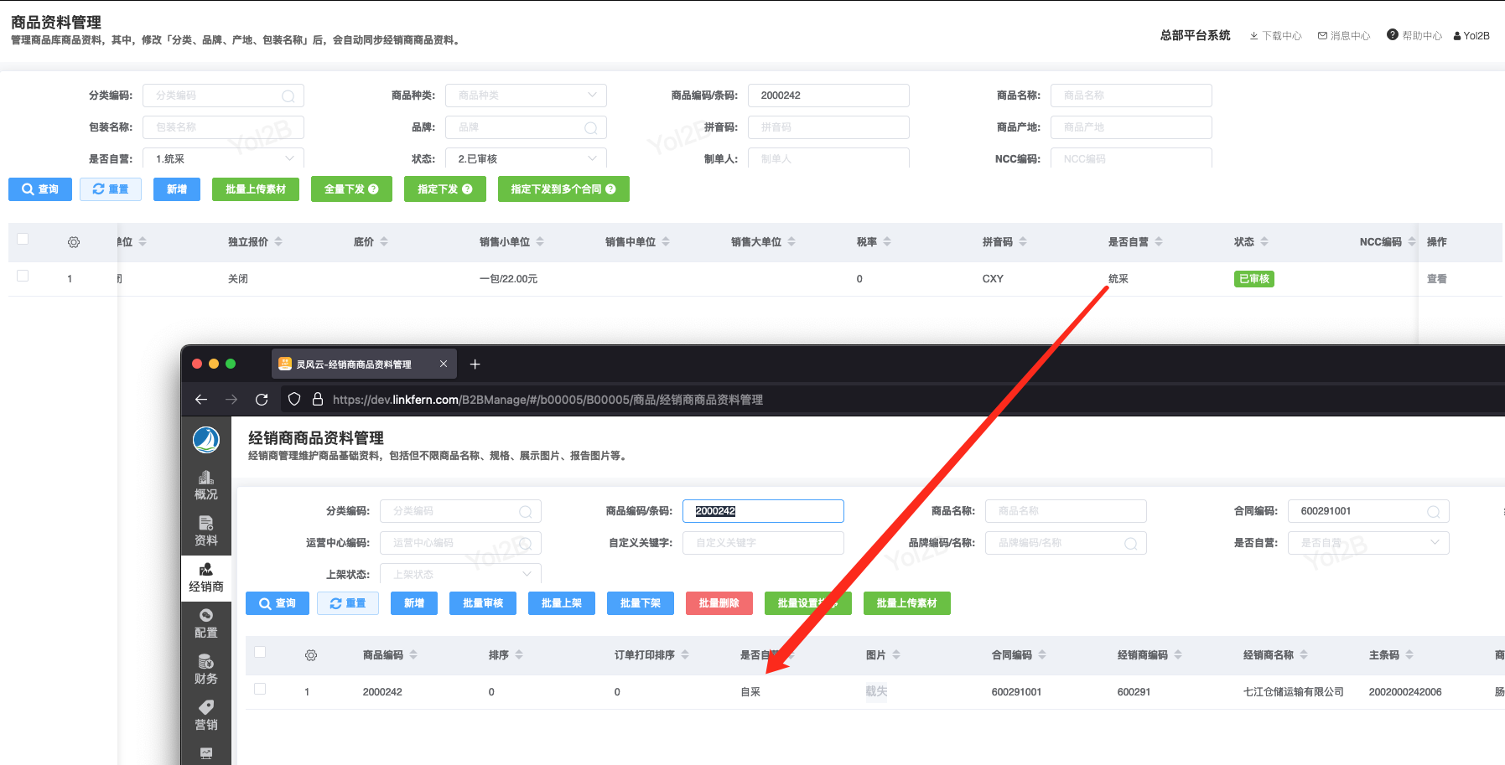1505x765 pixels.
Task: Open 营销 in the sidebar
Action: click(206, 716)
